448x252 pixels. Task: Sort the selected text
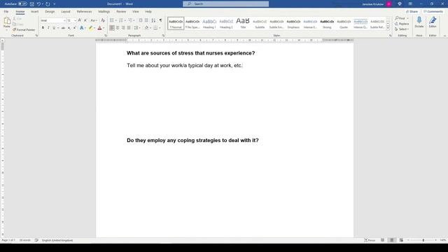pos(153,20)
